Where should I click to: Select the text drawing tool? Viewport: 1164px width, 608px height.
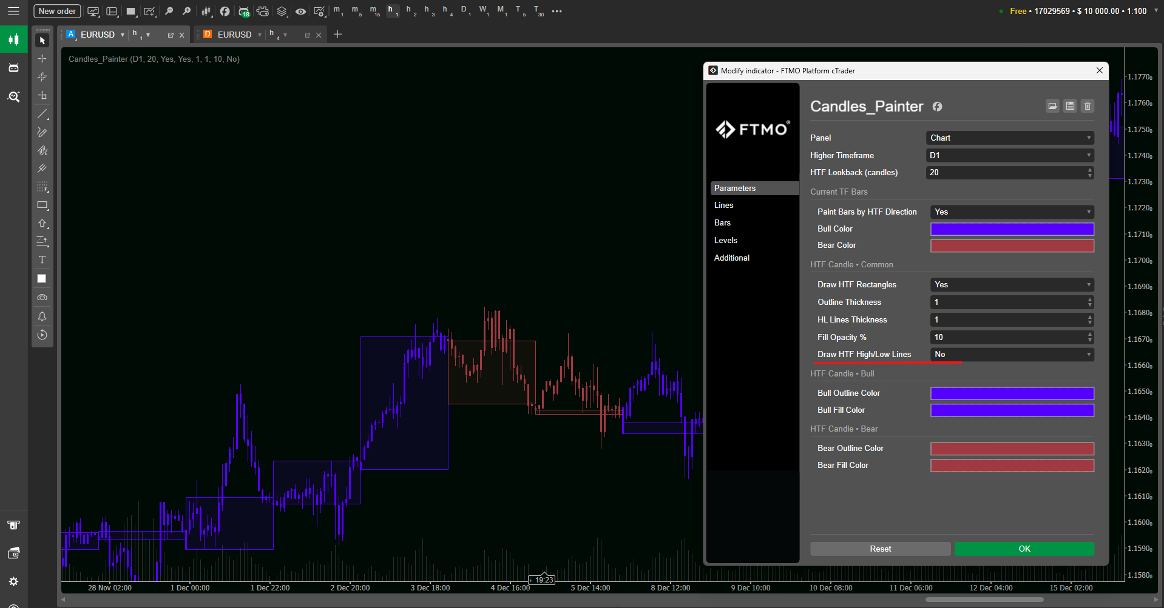(x=42, y=260)
